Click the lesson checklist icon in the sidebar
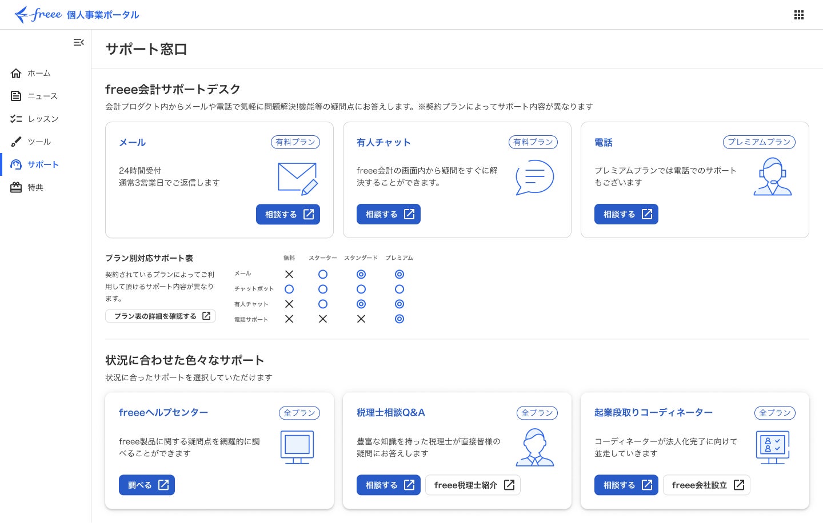The image size is (823, 523). tap(16, 119)
